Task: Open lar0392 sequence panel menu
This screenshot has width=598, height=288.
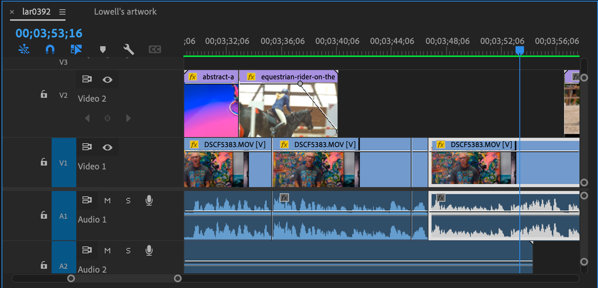Action: [x=62, y=12]
